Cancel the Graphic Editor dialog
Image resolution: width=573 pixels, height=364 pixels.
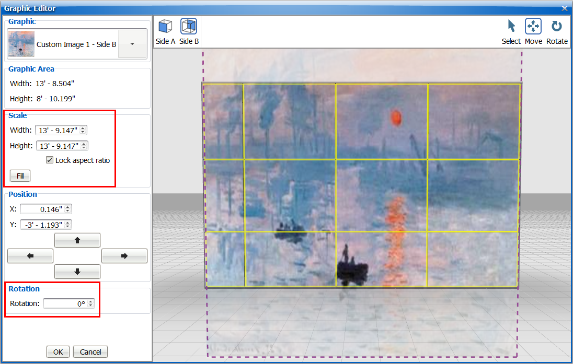(x=90, y=352)
